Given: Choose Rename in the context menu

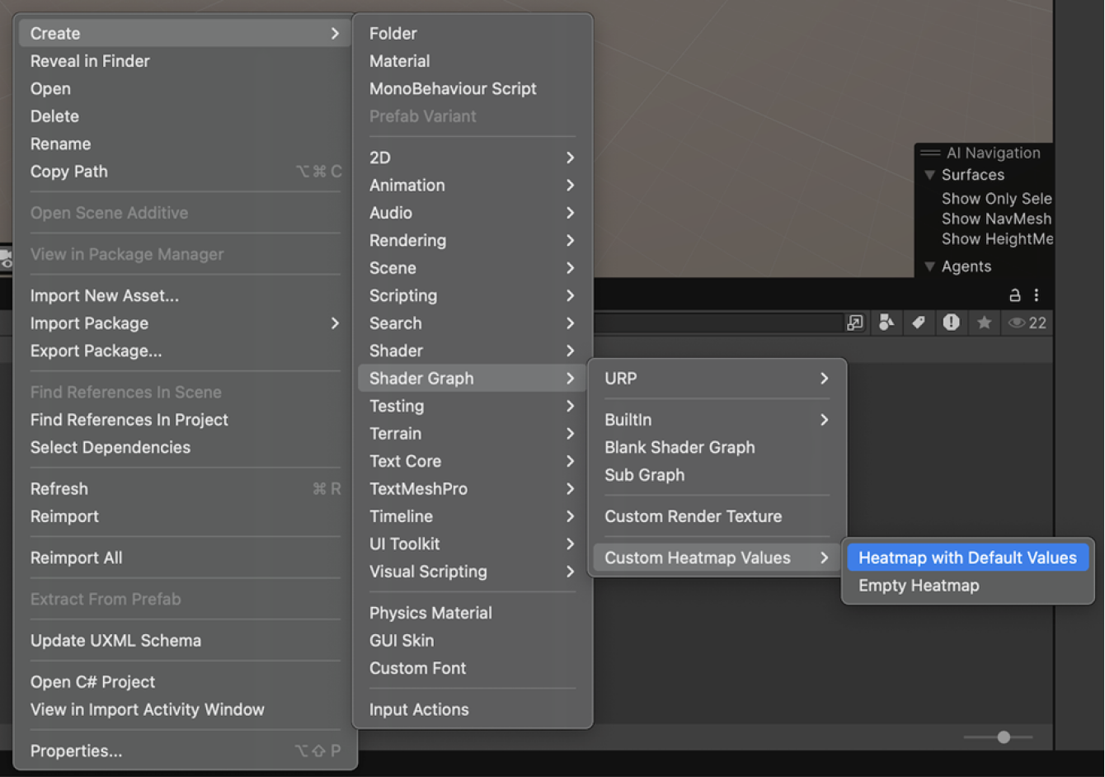Looking at the screenshot, I should coord(185,144).
